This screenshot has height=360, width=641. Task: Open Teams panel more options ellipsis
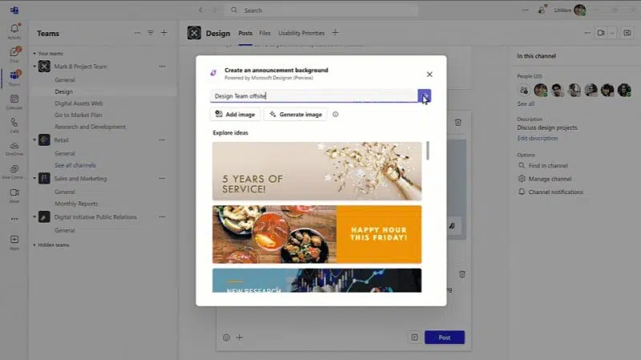137,33
